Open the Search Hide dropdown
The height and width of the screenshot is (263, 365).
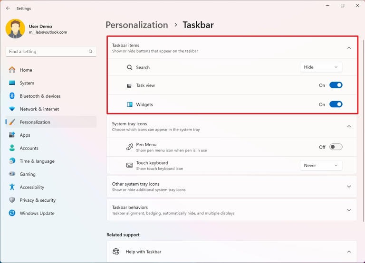click(321, 67)
